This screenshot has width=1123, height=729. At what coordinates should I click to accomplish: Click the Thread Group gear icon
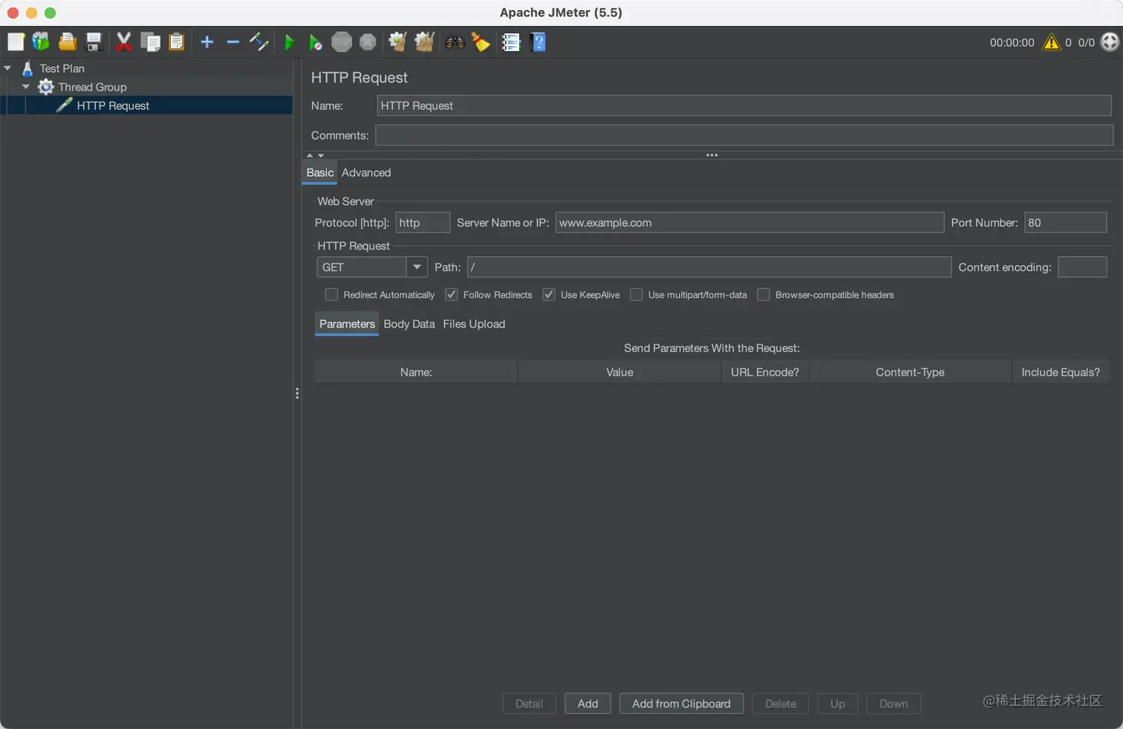46,87
